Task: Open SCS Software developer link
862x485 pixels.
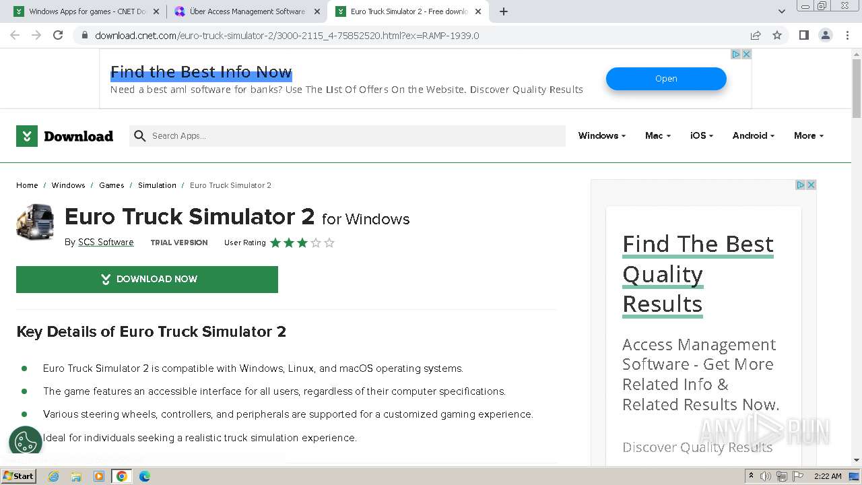Action: tap(106, 243)
